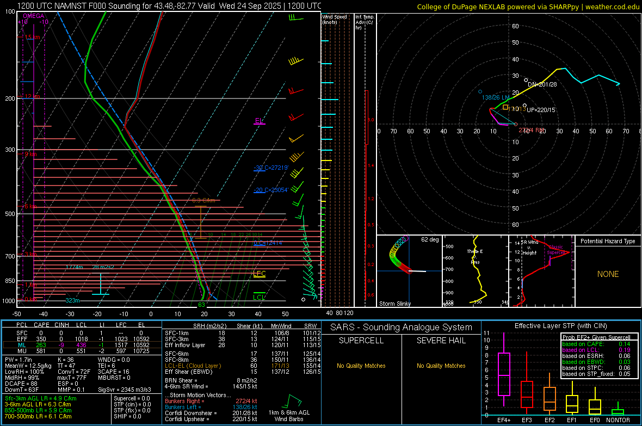Click the Inf. Temp. Adv. panel header

coord(365,22)
